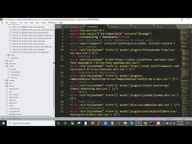Open the View menu

coord(26,23)
